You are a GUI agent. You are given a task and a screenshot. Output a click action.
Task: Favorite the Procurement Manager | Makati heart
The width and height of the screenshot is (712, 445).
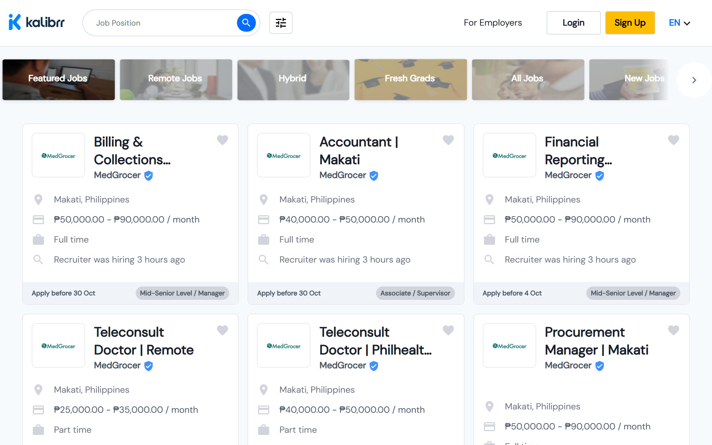click(x=673, y=330)
